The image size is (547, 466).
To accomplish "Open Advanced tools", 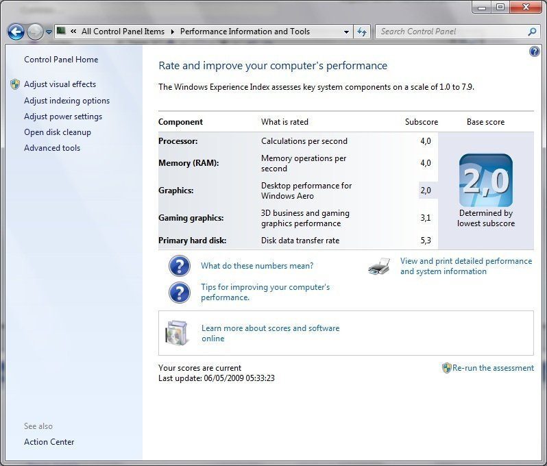I will pyautogui.click(x=52, y=148).
